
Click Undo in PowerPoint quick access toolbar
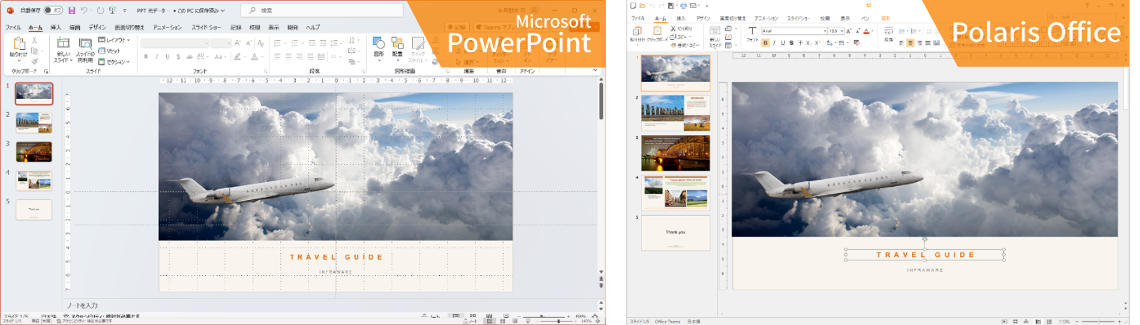pyautogui.click(x=84, y=10)
